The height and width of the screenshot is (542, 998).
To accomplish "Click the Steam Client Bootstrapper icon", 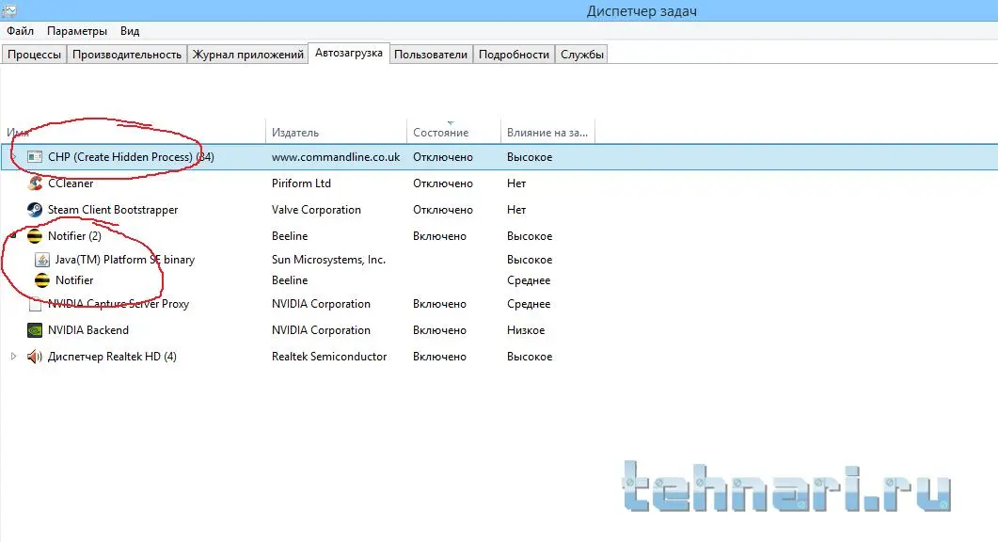I will point(35,210).
